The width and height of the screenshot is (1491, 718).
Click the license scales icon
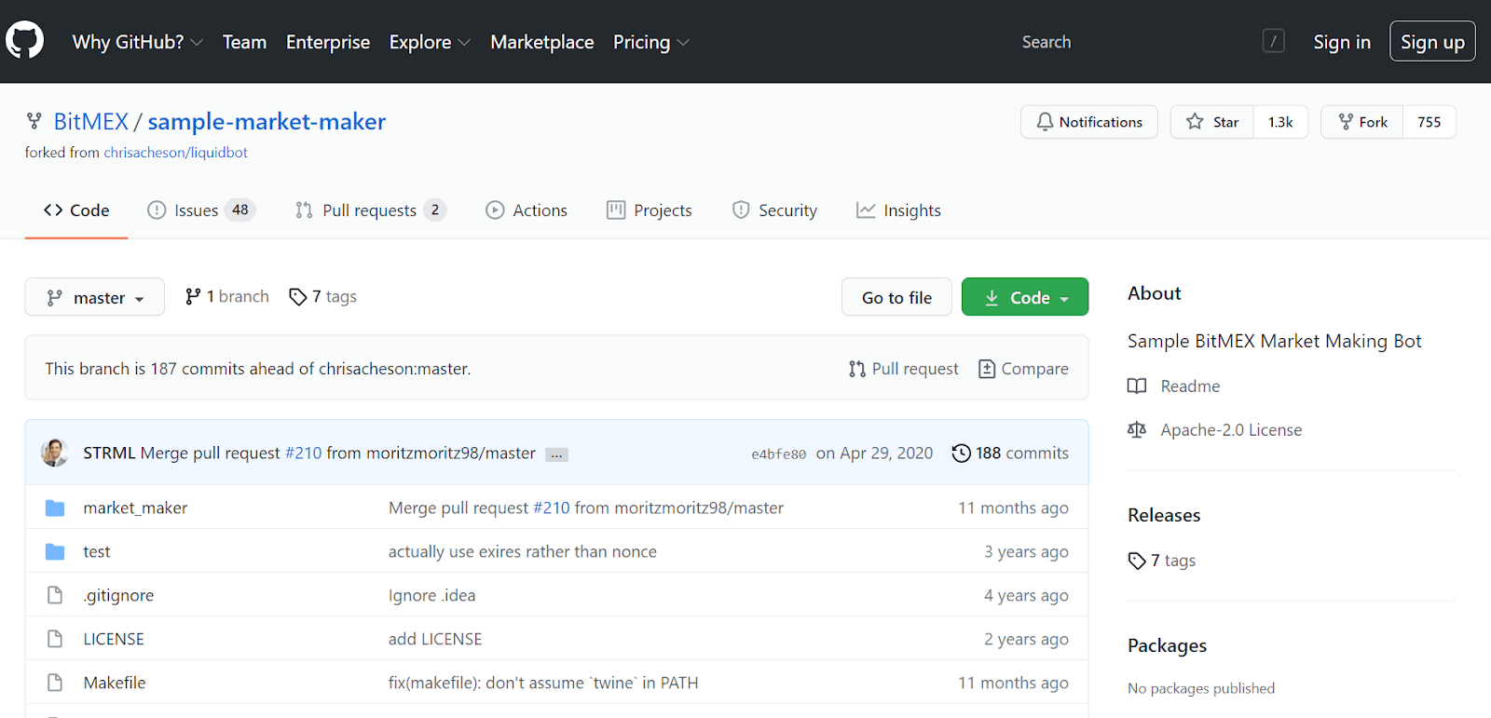coord(1137,430)
